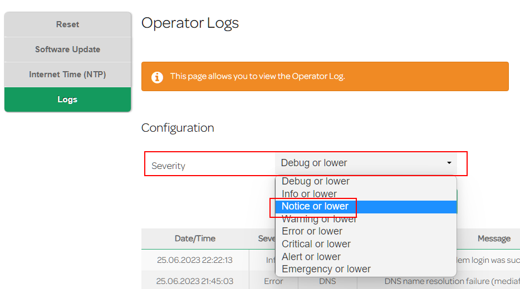This screenshot has height=289, width=520.
Task: Click the Date/Time column header
Action: click(195, 238)
